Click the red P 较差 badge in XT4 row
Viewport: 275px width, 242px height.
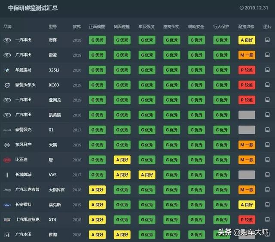247,220
